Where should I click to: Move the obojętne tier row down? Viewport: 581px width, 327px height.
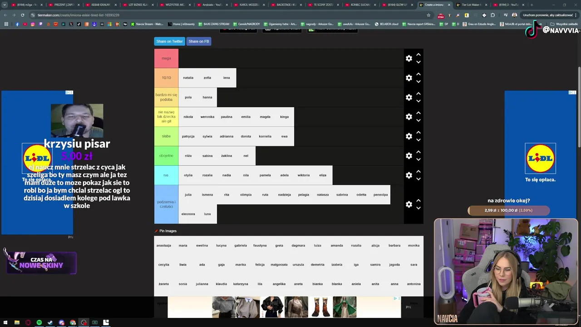pos(419,159)
